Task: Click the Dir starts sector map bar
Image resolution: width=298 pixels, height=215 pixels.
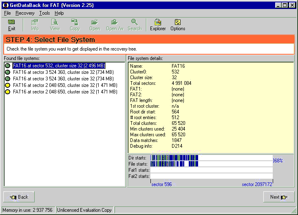Action: click(212, 158)
